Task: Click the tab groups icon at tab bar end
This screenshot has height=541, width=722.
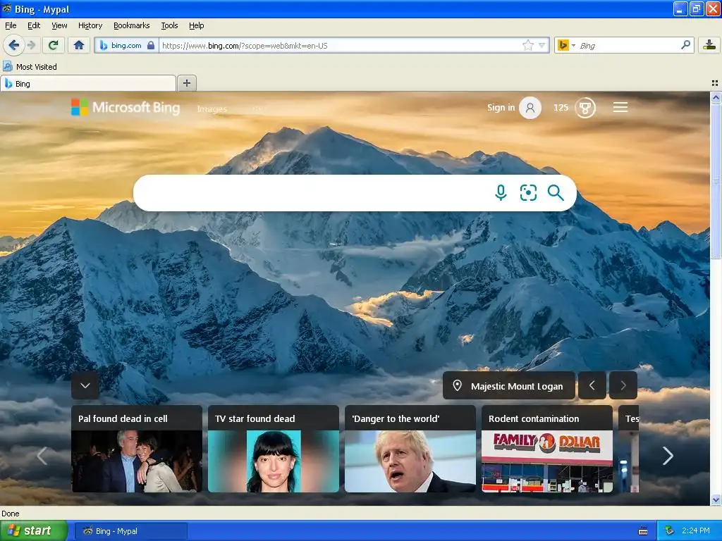Action: pyautogui.click(x=715, y=83)
